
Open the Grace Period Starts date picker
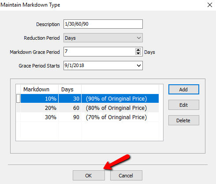pos(139,65)
